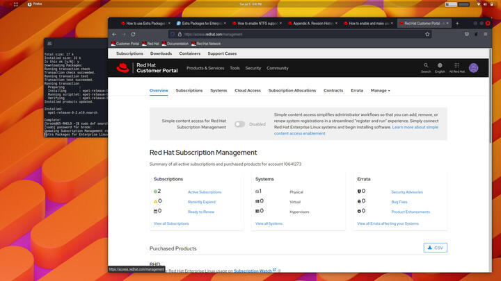
Task: Toggle Simple content access switch
Action: pos(239,124)
